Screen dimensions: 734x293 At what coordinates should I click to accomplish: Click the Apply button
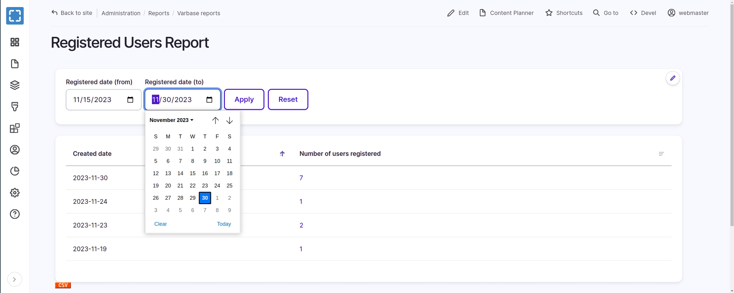244,99
